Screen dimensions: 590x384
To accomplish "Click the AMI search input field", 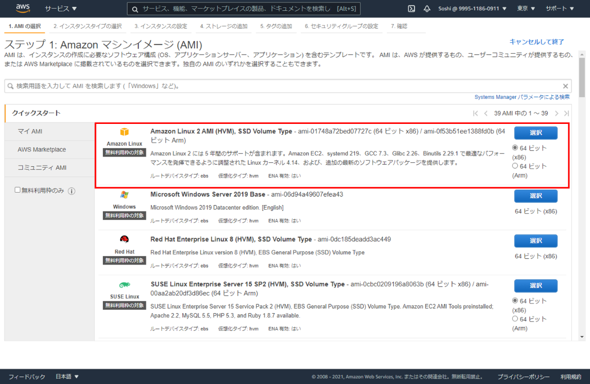I will coord(289,86).
